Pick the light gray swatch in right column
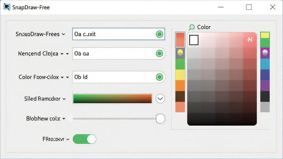 point(265,107)
